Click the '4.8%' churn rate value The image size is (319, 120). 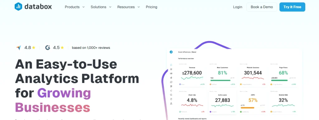(x=192, y=100)
